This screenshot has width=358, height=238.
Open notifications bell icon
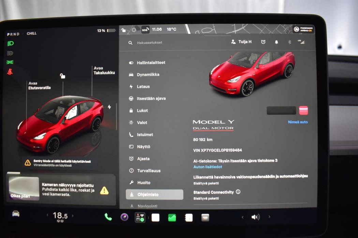(276, 42)
